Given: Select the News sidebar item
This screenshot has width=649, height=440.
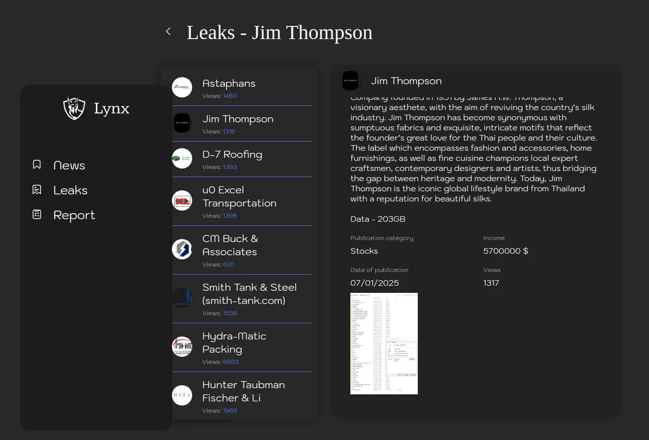Looking at the screenshot, I should click(69, 165).
